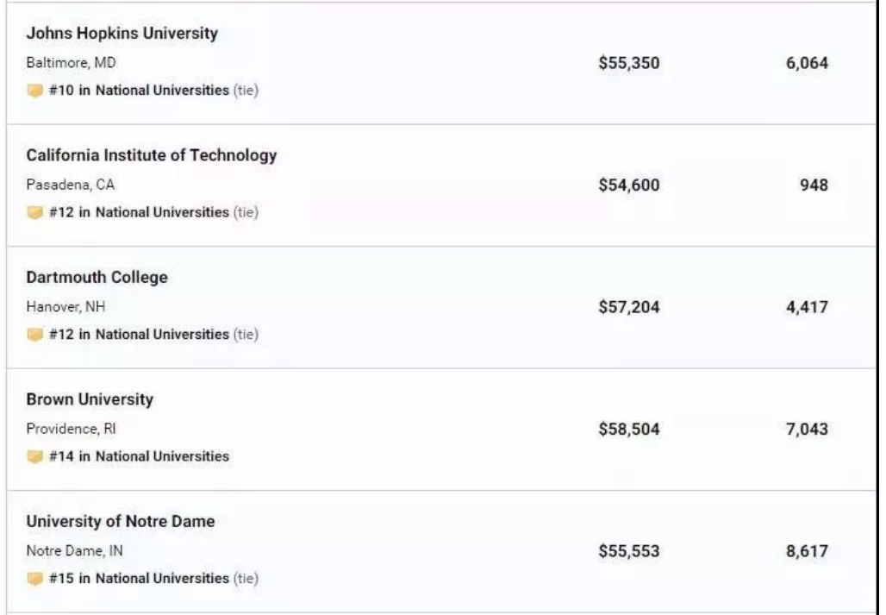This screenshot has width=886, height=615.
Task: Click Brown's enrollment figure 7,043
Action: point(807,430)
